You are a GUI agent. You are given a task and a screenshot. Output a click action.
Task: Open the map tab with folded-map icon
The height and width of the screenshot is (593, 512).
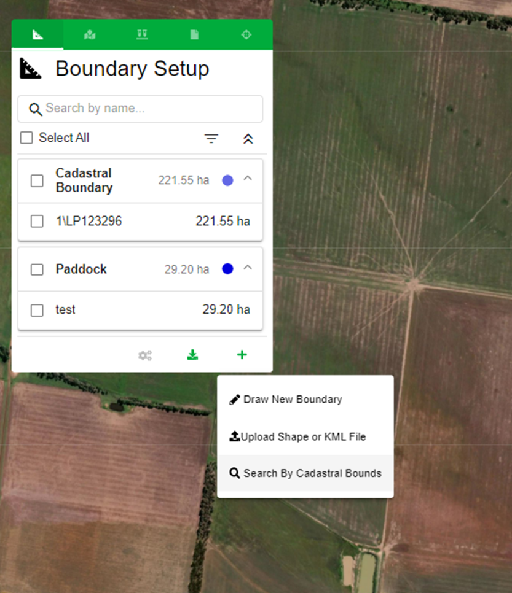click(x=90, y=35)
